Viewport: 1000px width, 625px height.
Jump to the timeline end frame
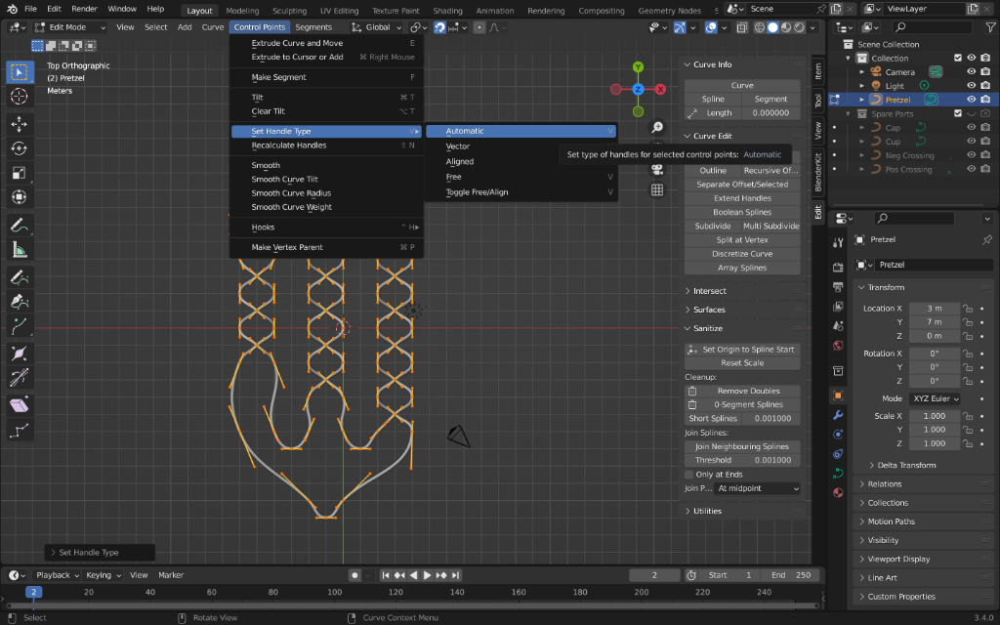coord(454,575)
